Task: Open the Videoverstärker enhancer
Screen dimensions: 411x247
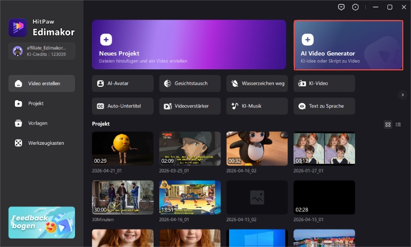Action: 190,106
